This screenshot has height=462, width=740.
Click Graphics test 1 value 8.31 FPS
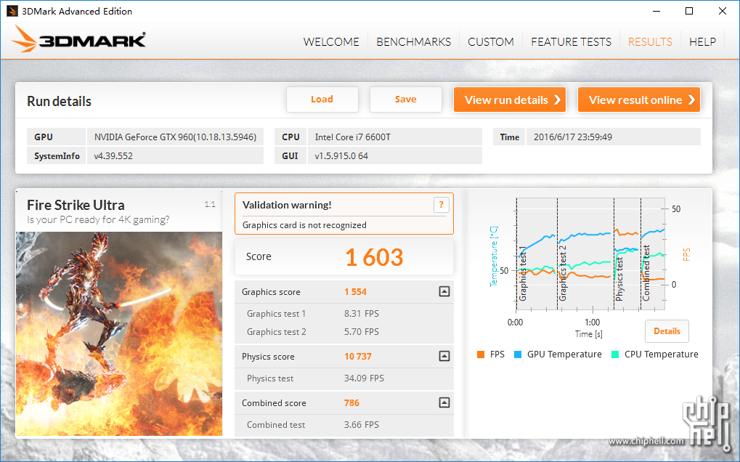point(362,313)
